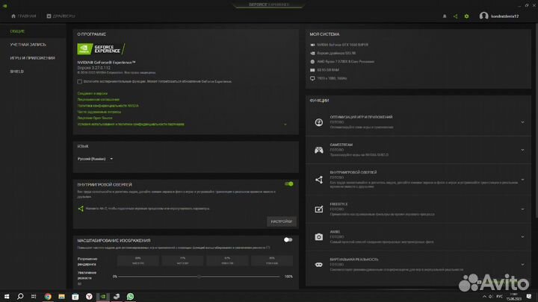Turn on image scaling switch
This screenshot has width=538, height=302.
pos(288,239)
